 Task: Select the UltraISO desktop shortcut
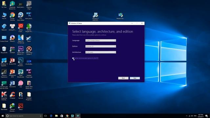tap(12, 39)
